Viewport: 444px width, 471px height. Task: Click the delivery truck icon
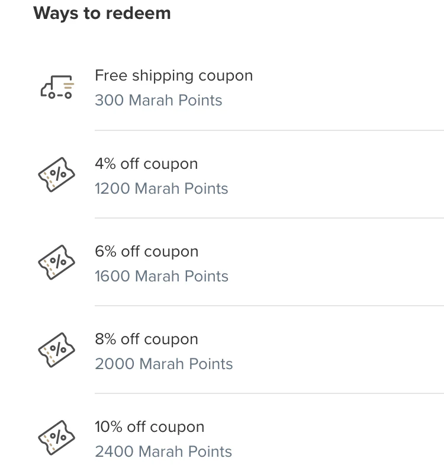57,87
